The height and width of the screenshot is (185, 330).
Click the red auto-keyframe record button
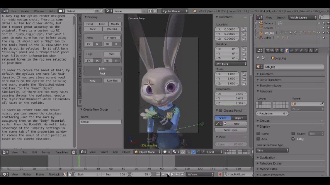[220, 175]
